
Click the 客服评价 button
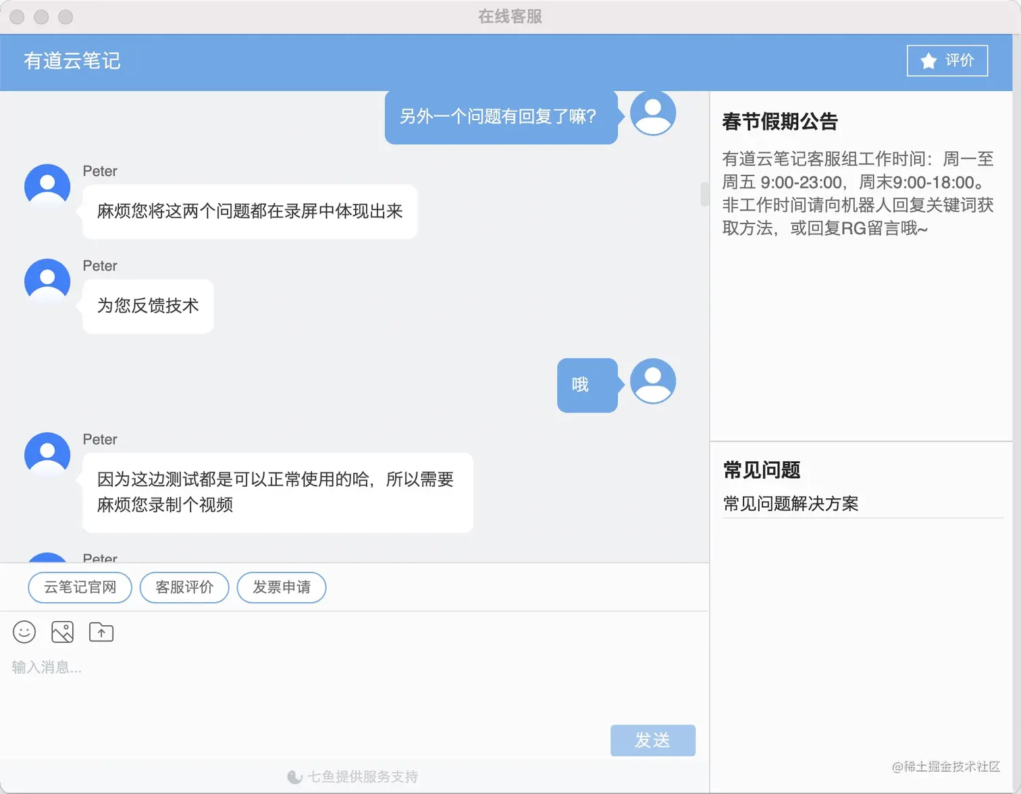[x=184, y=587]
